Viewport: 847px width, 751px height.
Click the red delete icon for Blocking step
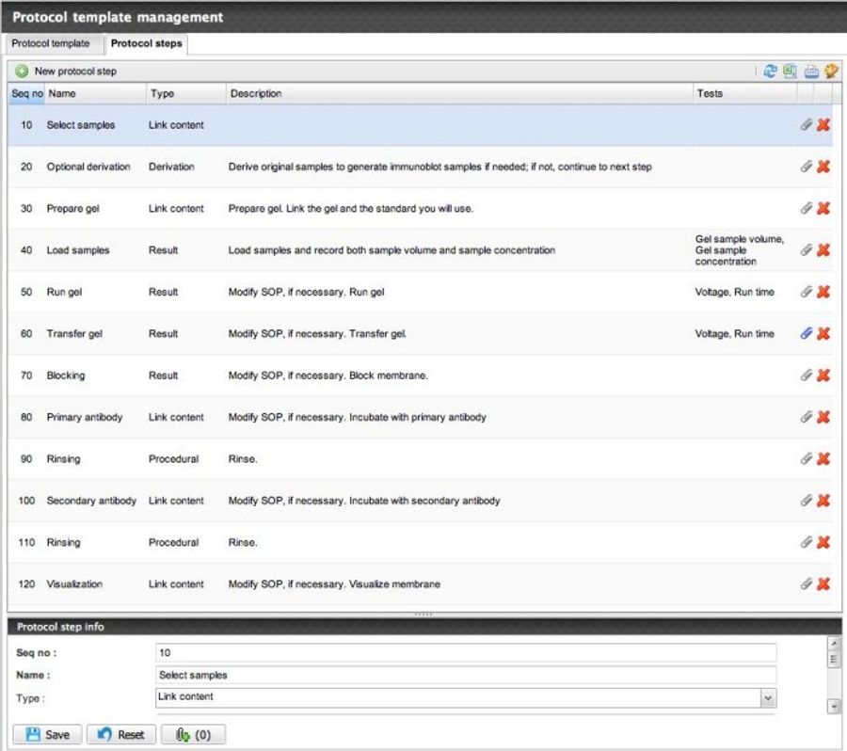(x=821, y=375)
